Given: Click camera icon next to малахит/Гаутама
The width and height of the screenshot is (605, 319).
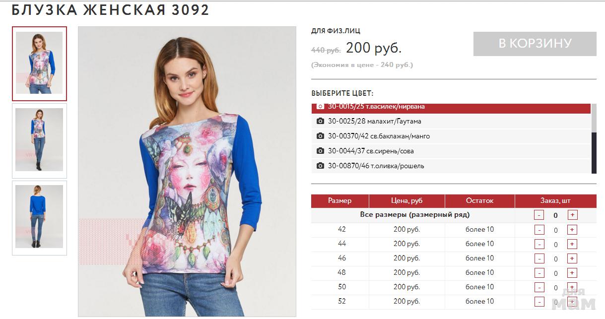Looking at the screenshot, I should click(x=320, y=122).
